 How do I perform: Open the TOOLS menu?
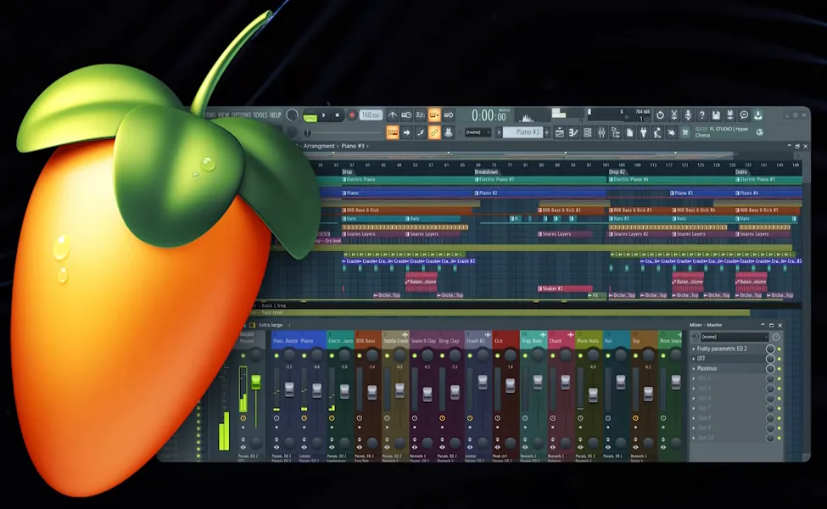260,115
